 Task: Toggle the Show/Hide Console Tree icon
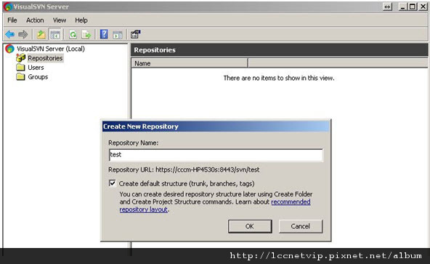(55, 35)
